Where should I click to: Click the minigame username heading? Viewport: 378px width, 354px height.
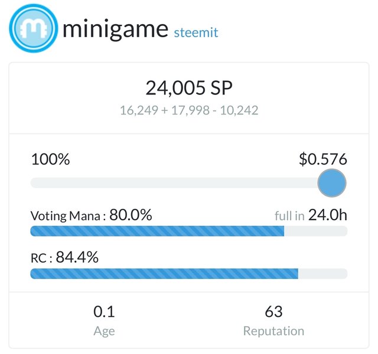pyautogui.click(x=116, y=28)
